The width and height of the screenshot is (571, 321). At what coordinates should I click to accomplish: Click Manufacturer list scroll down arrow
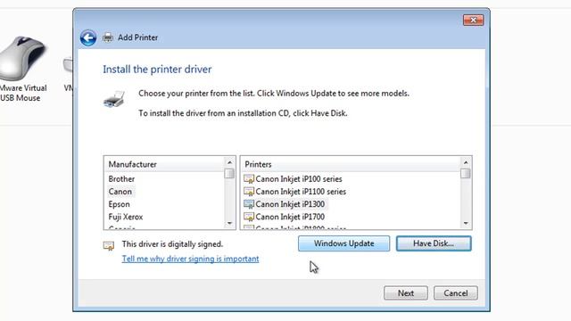click(229, 223)
